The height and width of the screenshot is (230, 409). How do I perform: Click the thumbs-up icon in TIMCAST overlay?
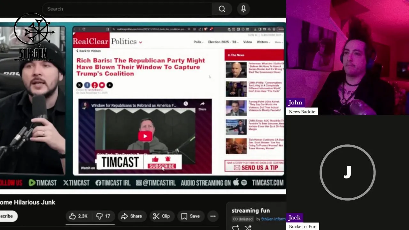[x=155, y=159]
